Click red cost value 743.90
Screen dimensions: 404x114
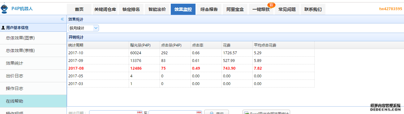(229, 68)
